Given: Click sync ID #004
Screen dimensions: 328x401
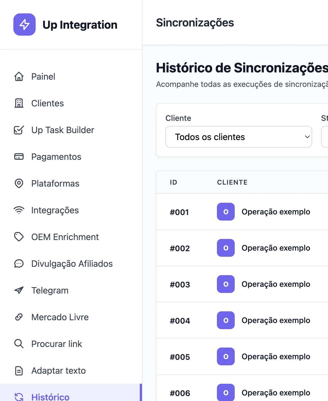Looking at the screenshot, I should pos(180,321).
